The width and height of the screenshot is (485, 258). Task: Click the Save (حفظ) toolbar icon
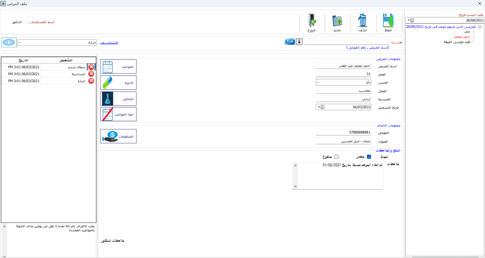(x=388, y=21)
